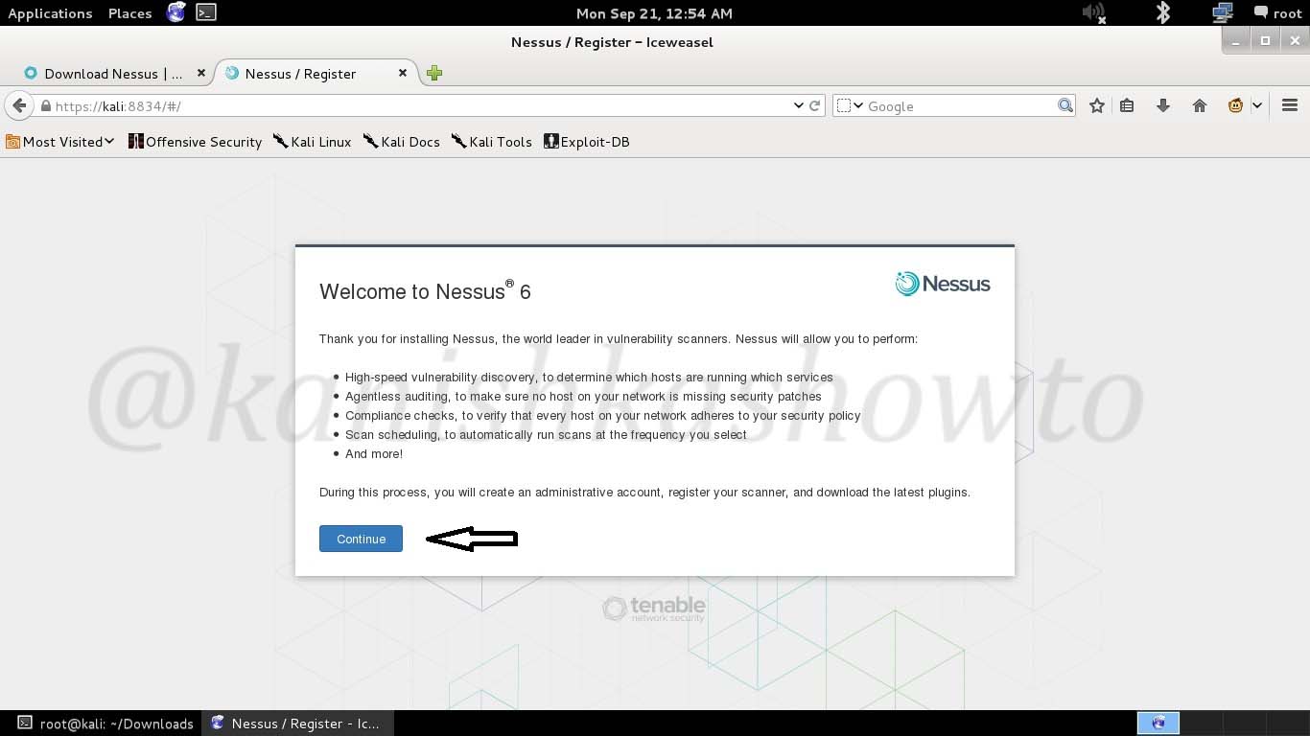Minimize the Iceweasel window

coord(1236,41)
